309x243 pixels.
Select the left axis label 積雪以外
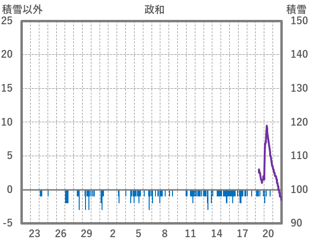(x=22, y=10)
